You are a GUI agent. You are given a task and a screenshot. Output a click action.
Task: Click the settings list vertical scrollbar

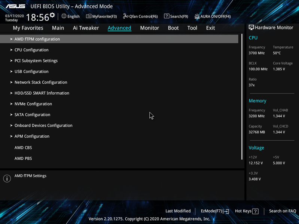(x=242, y=97)
